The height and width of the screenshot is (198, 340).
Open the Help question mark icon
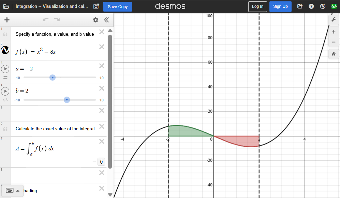point(311,6)
